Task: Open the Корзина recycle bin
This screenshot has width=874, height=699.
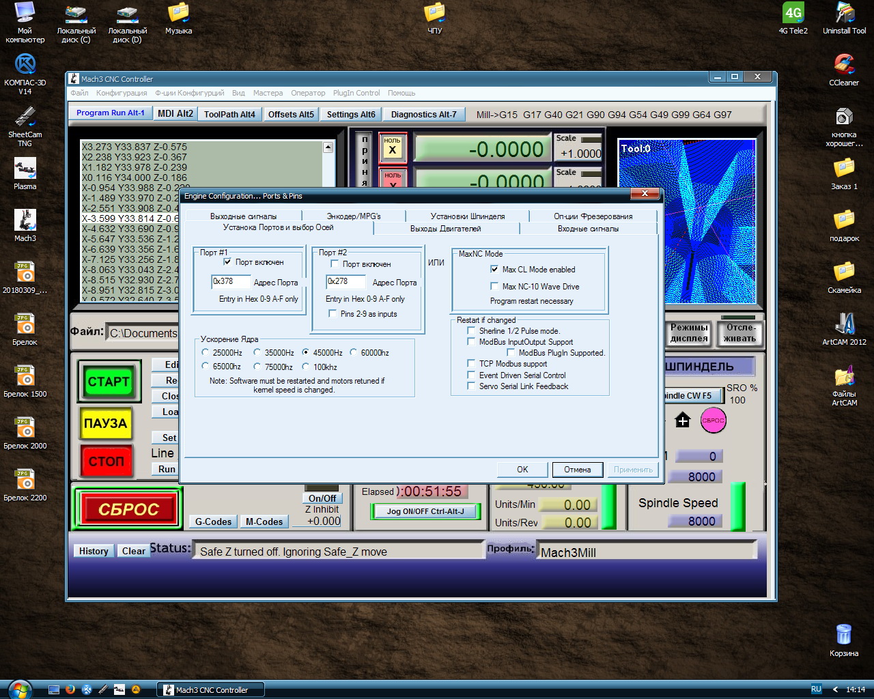Action: 844,641
